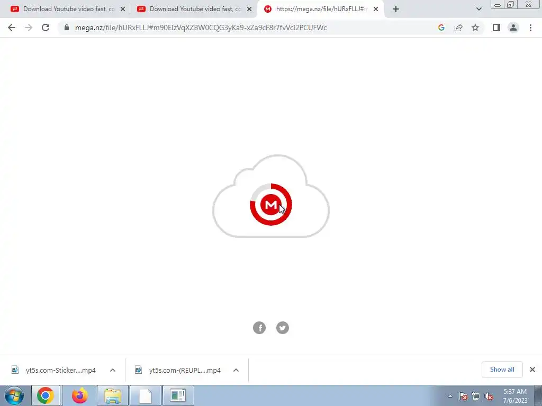Expand options for yt5s.com-Sticker....mp4 download
This screenshot has width=542, height=406.
pos(113,370)
